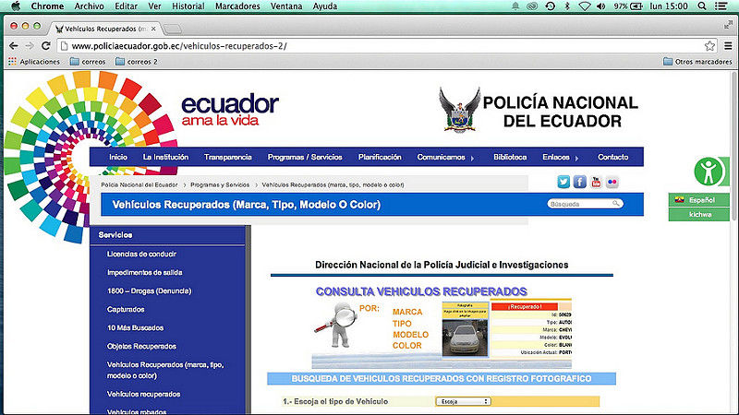Click breadcrumb Policía Nacional del Ecuador

pyautogui.click(x=139, y=185)
